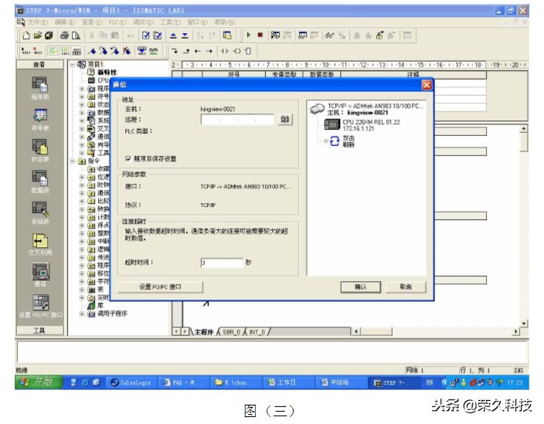The width and height of the screenshot is (544, 424).
Task: Click the 确认 confirm button
Action: [361, 287]
